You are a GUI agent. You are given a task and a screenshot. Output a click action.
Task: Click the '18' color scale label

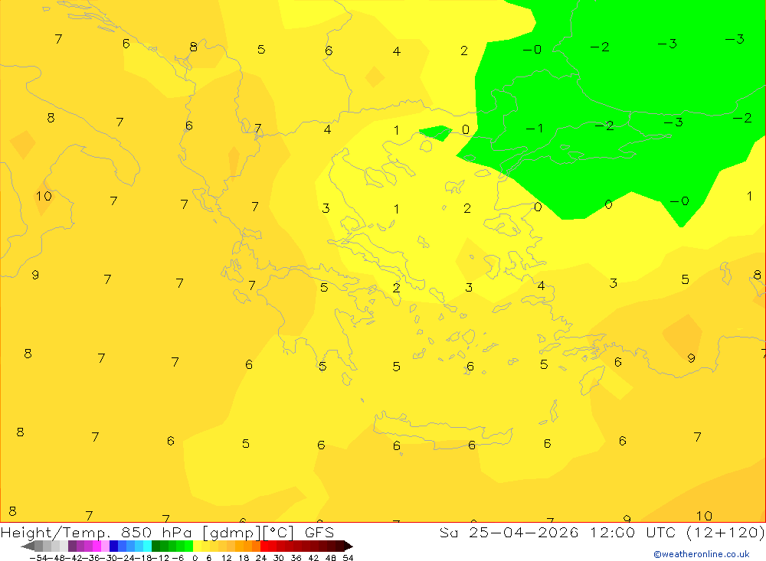pyautogui.click(x=244, y=558)
